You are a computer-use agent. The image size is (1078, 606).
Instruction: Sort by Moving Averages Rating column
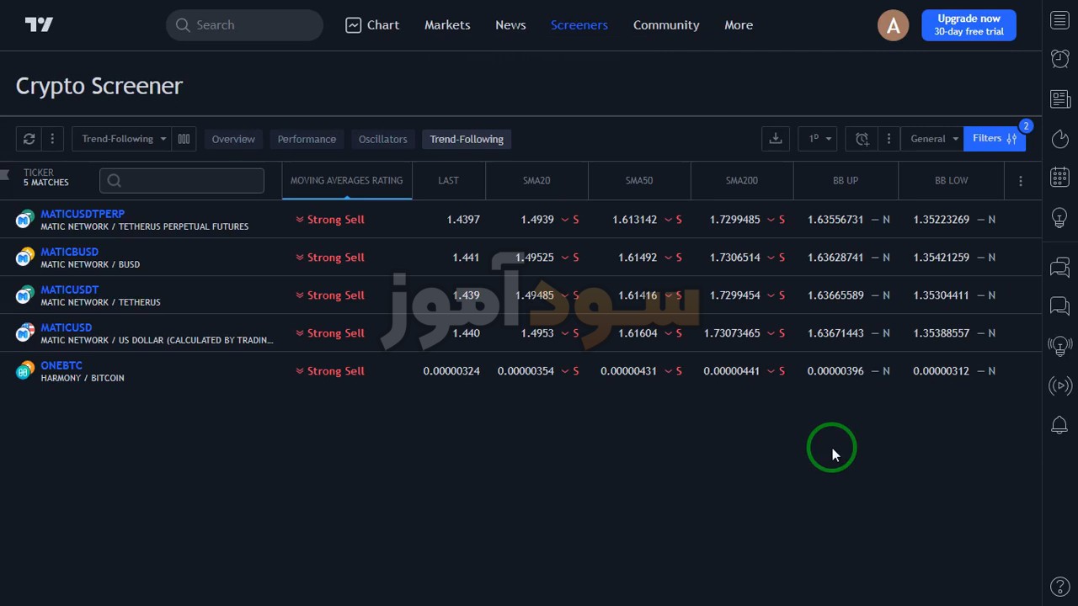point(347,180)
